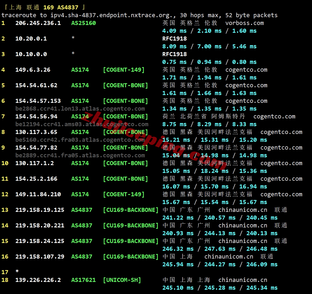
Task: Select hop 1 IP '206.245.236.1'
Action: point(38,23)
